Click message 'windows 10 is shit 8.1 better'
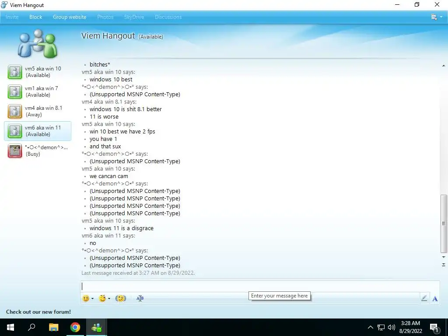448x336 pixels. click(126, 109)
